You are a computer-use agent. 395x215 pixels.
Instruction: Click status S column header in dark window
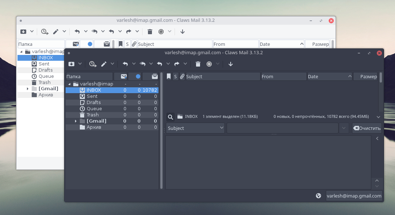(176, 76)
